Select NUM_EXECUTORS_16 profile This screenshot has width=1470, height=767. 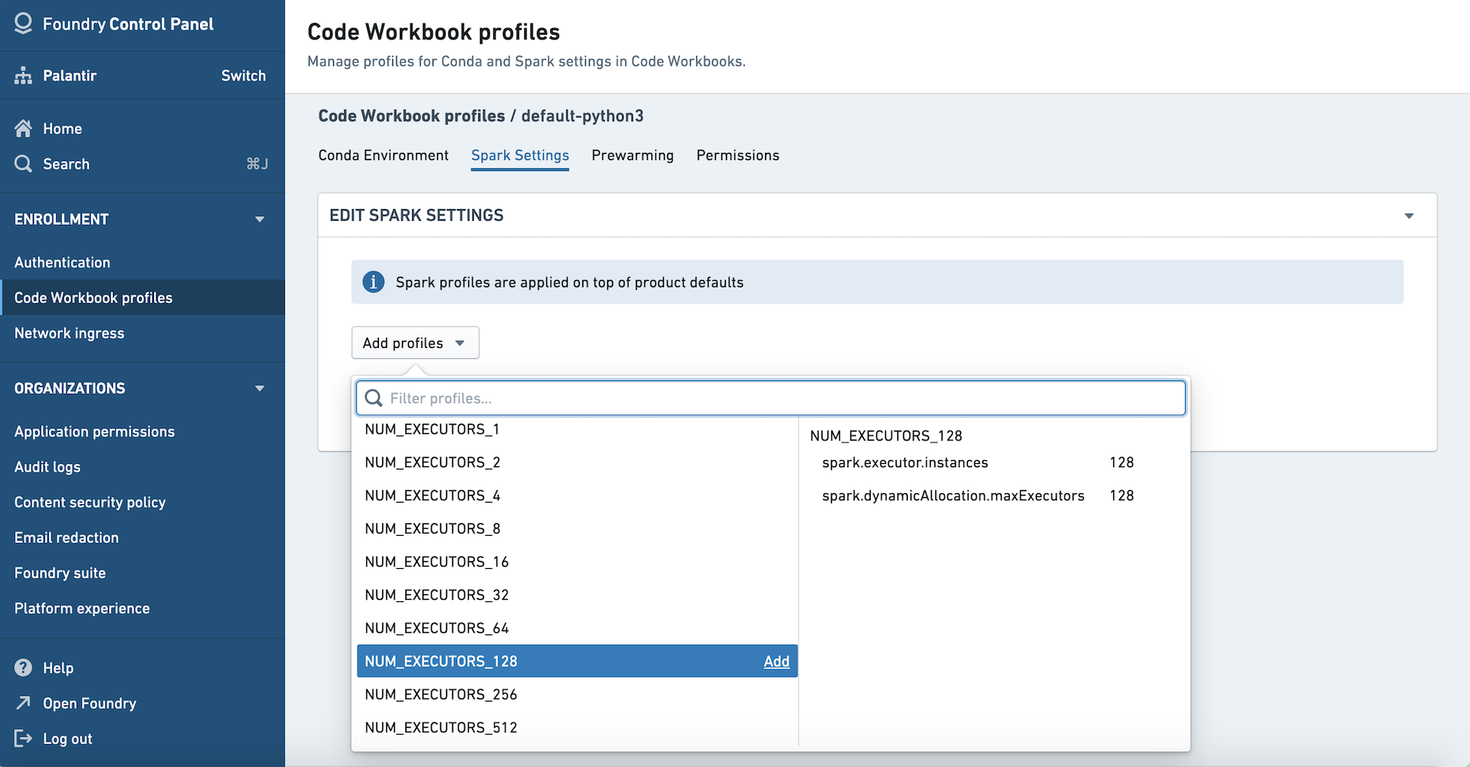[x=577, y=562]
